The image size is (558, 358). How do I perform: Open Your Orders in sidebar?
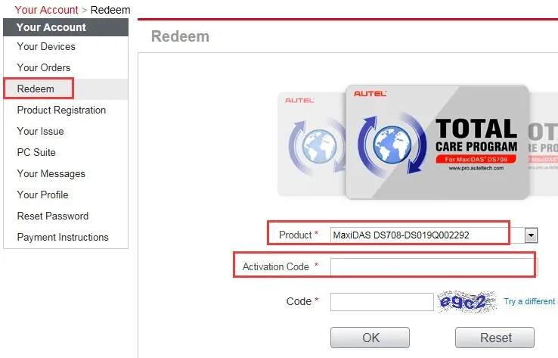[44, 67]
